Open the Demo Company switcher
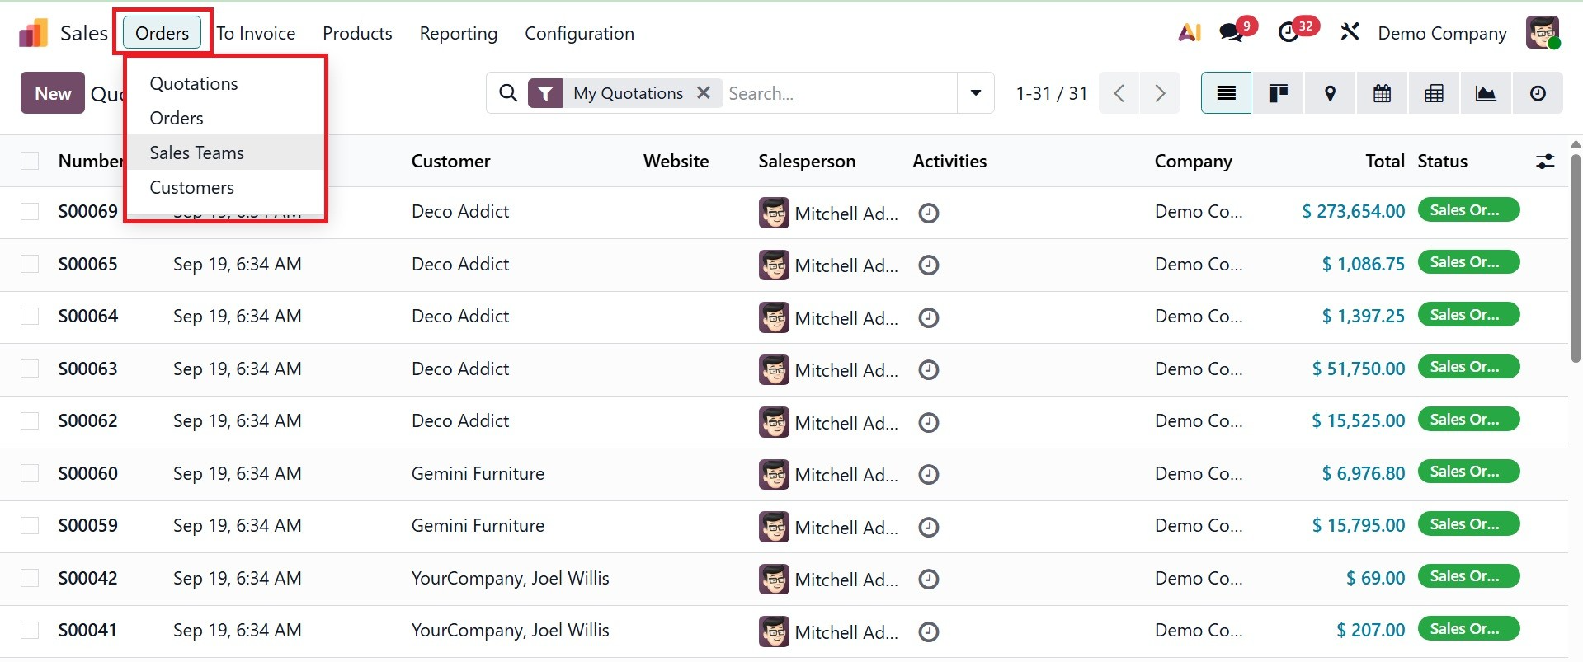1583x662 pixels. 1442,33
